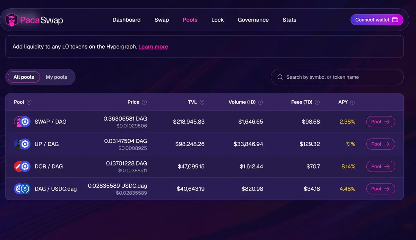Click the DAG / USDC.dag token pair icon
Image resolution: width=416 pixels, height=240 pixels.
[22, 189]
